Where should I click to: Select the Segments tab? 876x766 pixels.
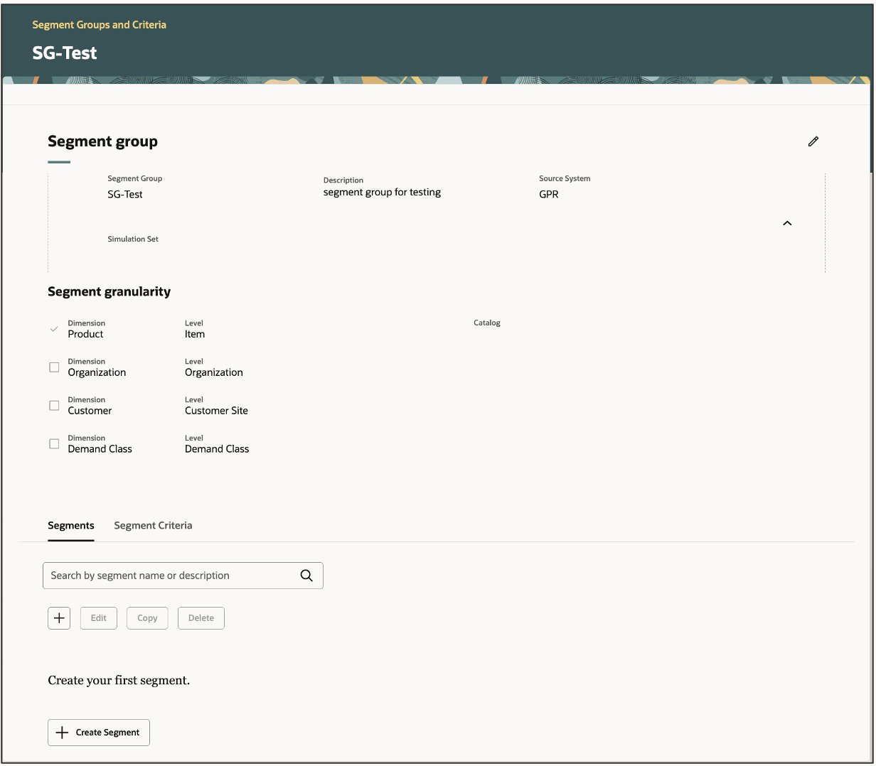click(70, 525)
